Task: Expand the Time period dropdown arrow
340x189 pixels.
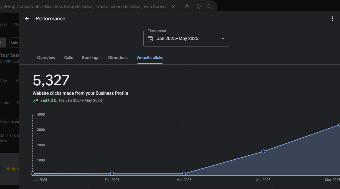Action: pyautogui.click(x=222, y=39)
